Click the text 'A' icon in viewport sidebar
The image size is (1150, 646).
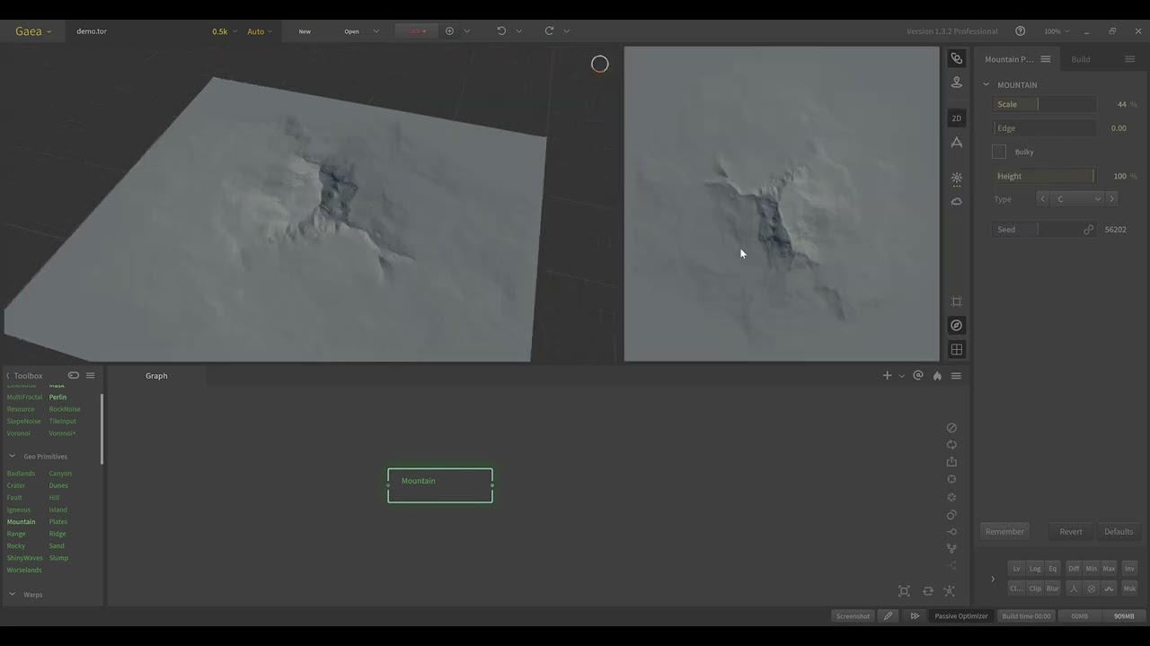point(957,143)
